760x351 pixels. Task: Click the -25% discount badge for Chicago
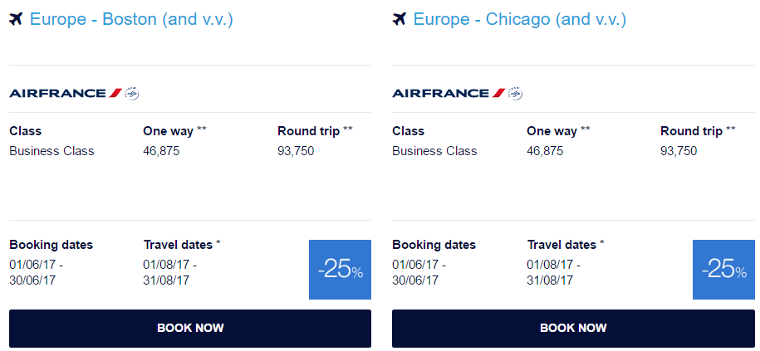[723, 270]
